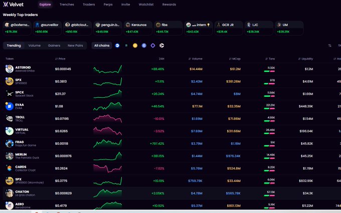Select the Volume filter
This screenshot has height=213, width=341.
tap(35, 46)
